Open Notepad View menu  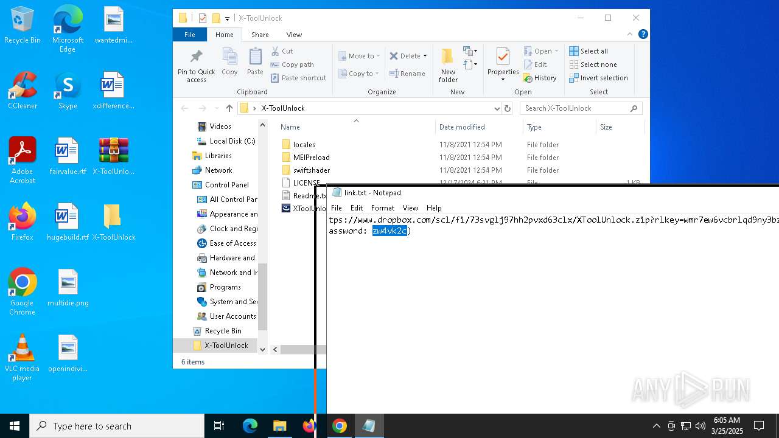pos(410,208)
